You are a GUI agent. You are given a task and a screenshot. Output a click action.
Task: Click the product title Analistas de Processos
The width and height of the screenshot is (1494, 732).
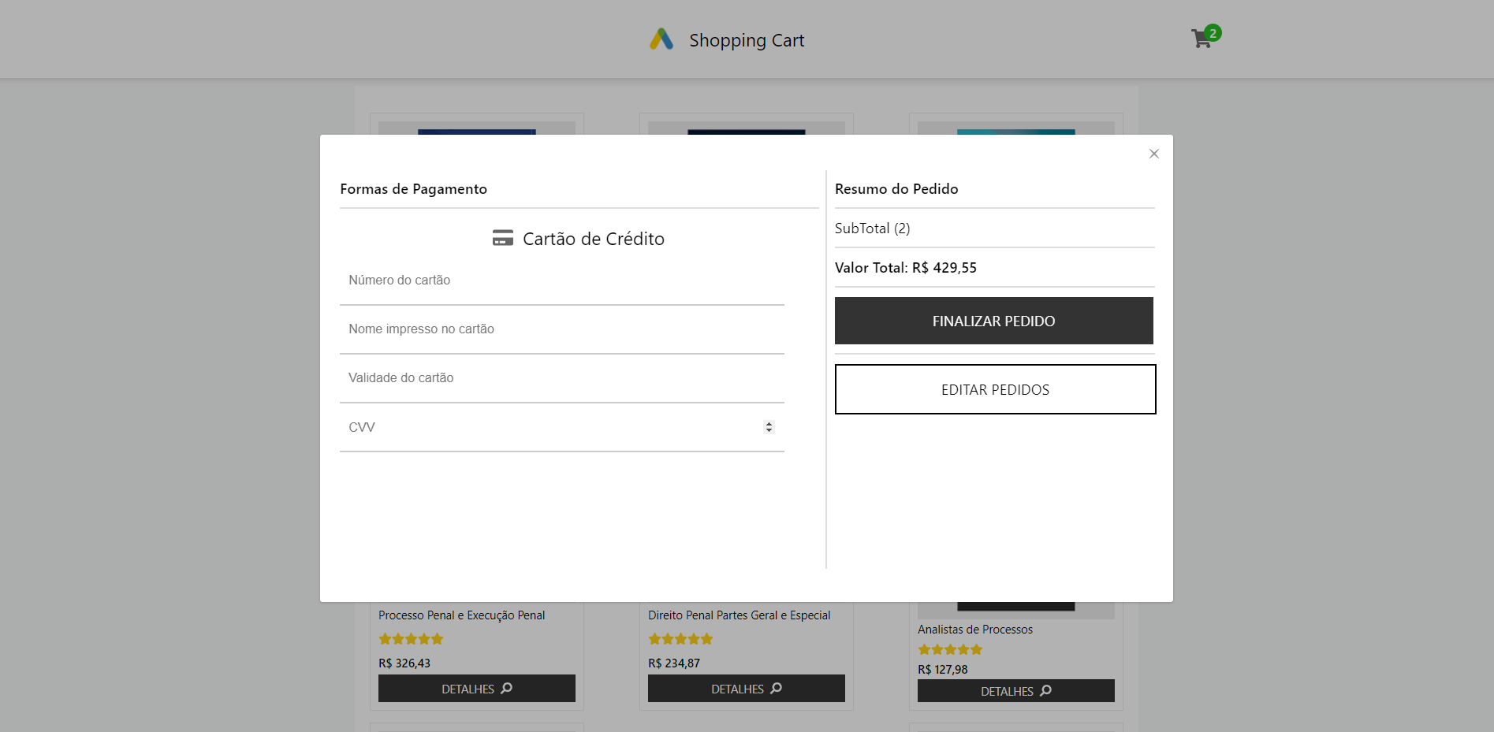[x=975, y=630]
